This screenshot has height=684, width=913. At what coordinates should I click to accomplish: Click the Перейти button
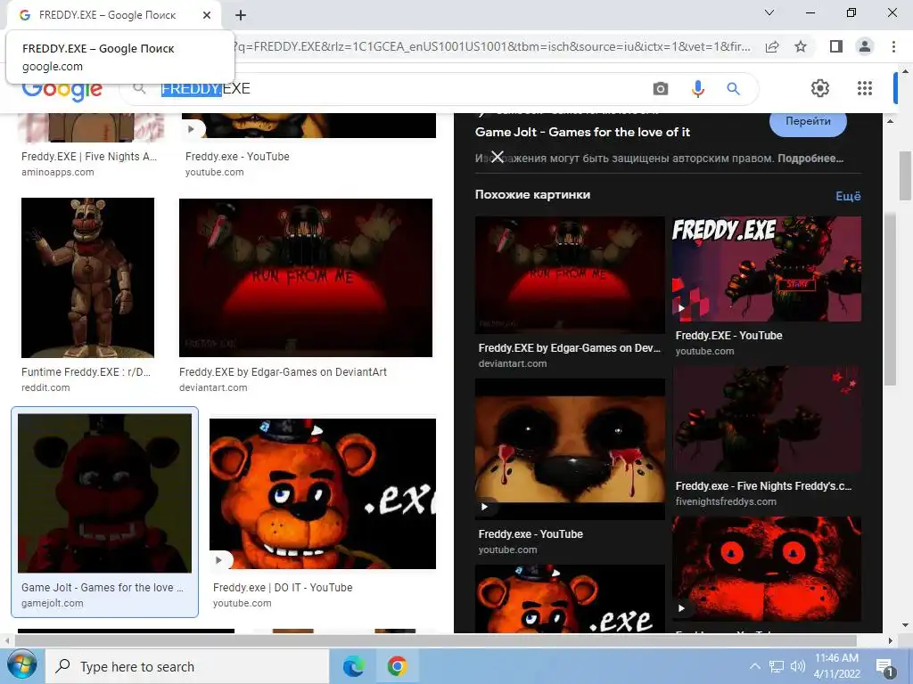[x=808, y=122]
